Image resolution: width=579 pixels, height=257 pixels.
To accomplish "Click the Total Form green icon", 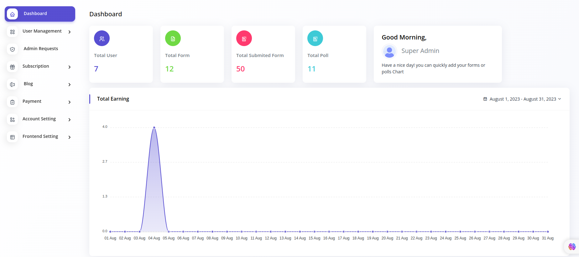I will point(173,38).
